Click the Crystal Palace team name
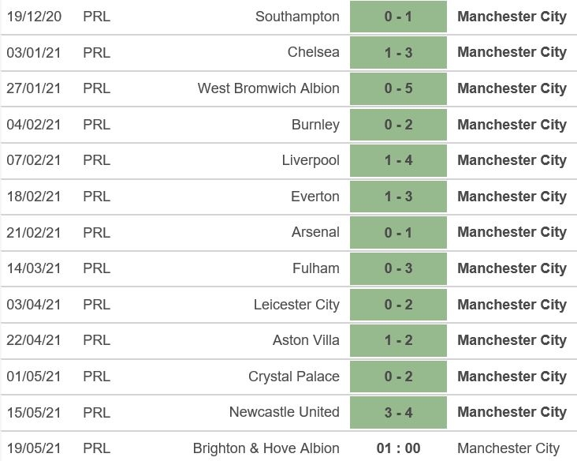Viewport: 577px width, 461px height. (294, 377)
